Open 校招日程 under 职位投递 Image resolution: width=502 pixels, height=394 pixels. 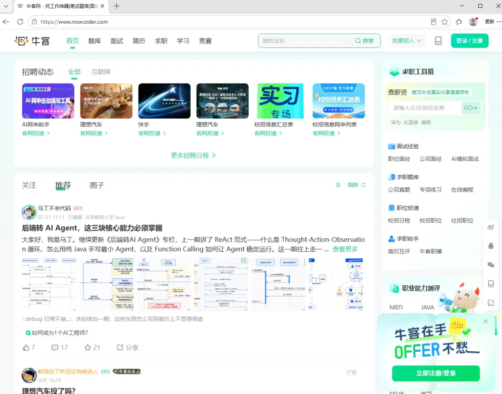pyautogui.click(x=399, y=221)
